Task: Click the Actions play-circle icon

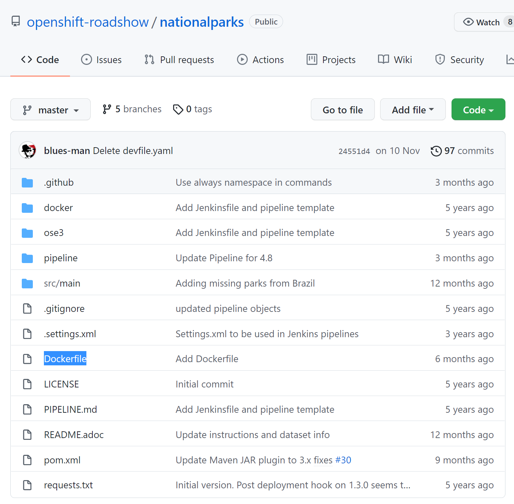Action: pos(242,60)
